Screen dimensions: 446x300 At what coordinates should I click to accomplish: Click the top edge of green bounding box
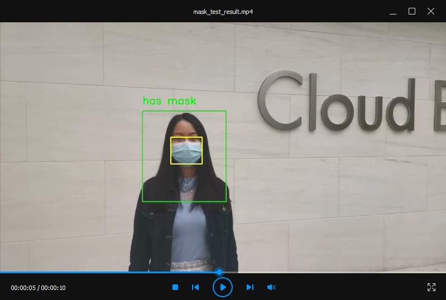184,111
